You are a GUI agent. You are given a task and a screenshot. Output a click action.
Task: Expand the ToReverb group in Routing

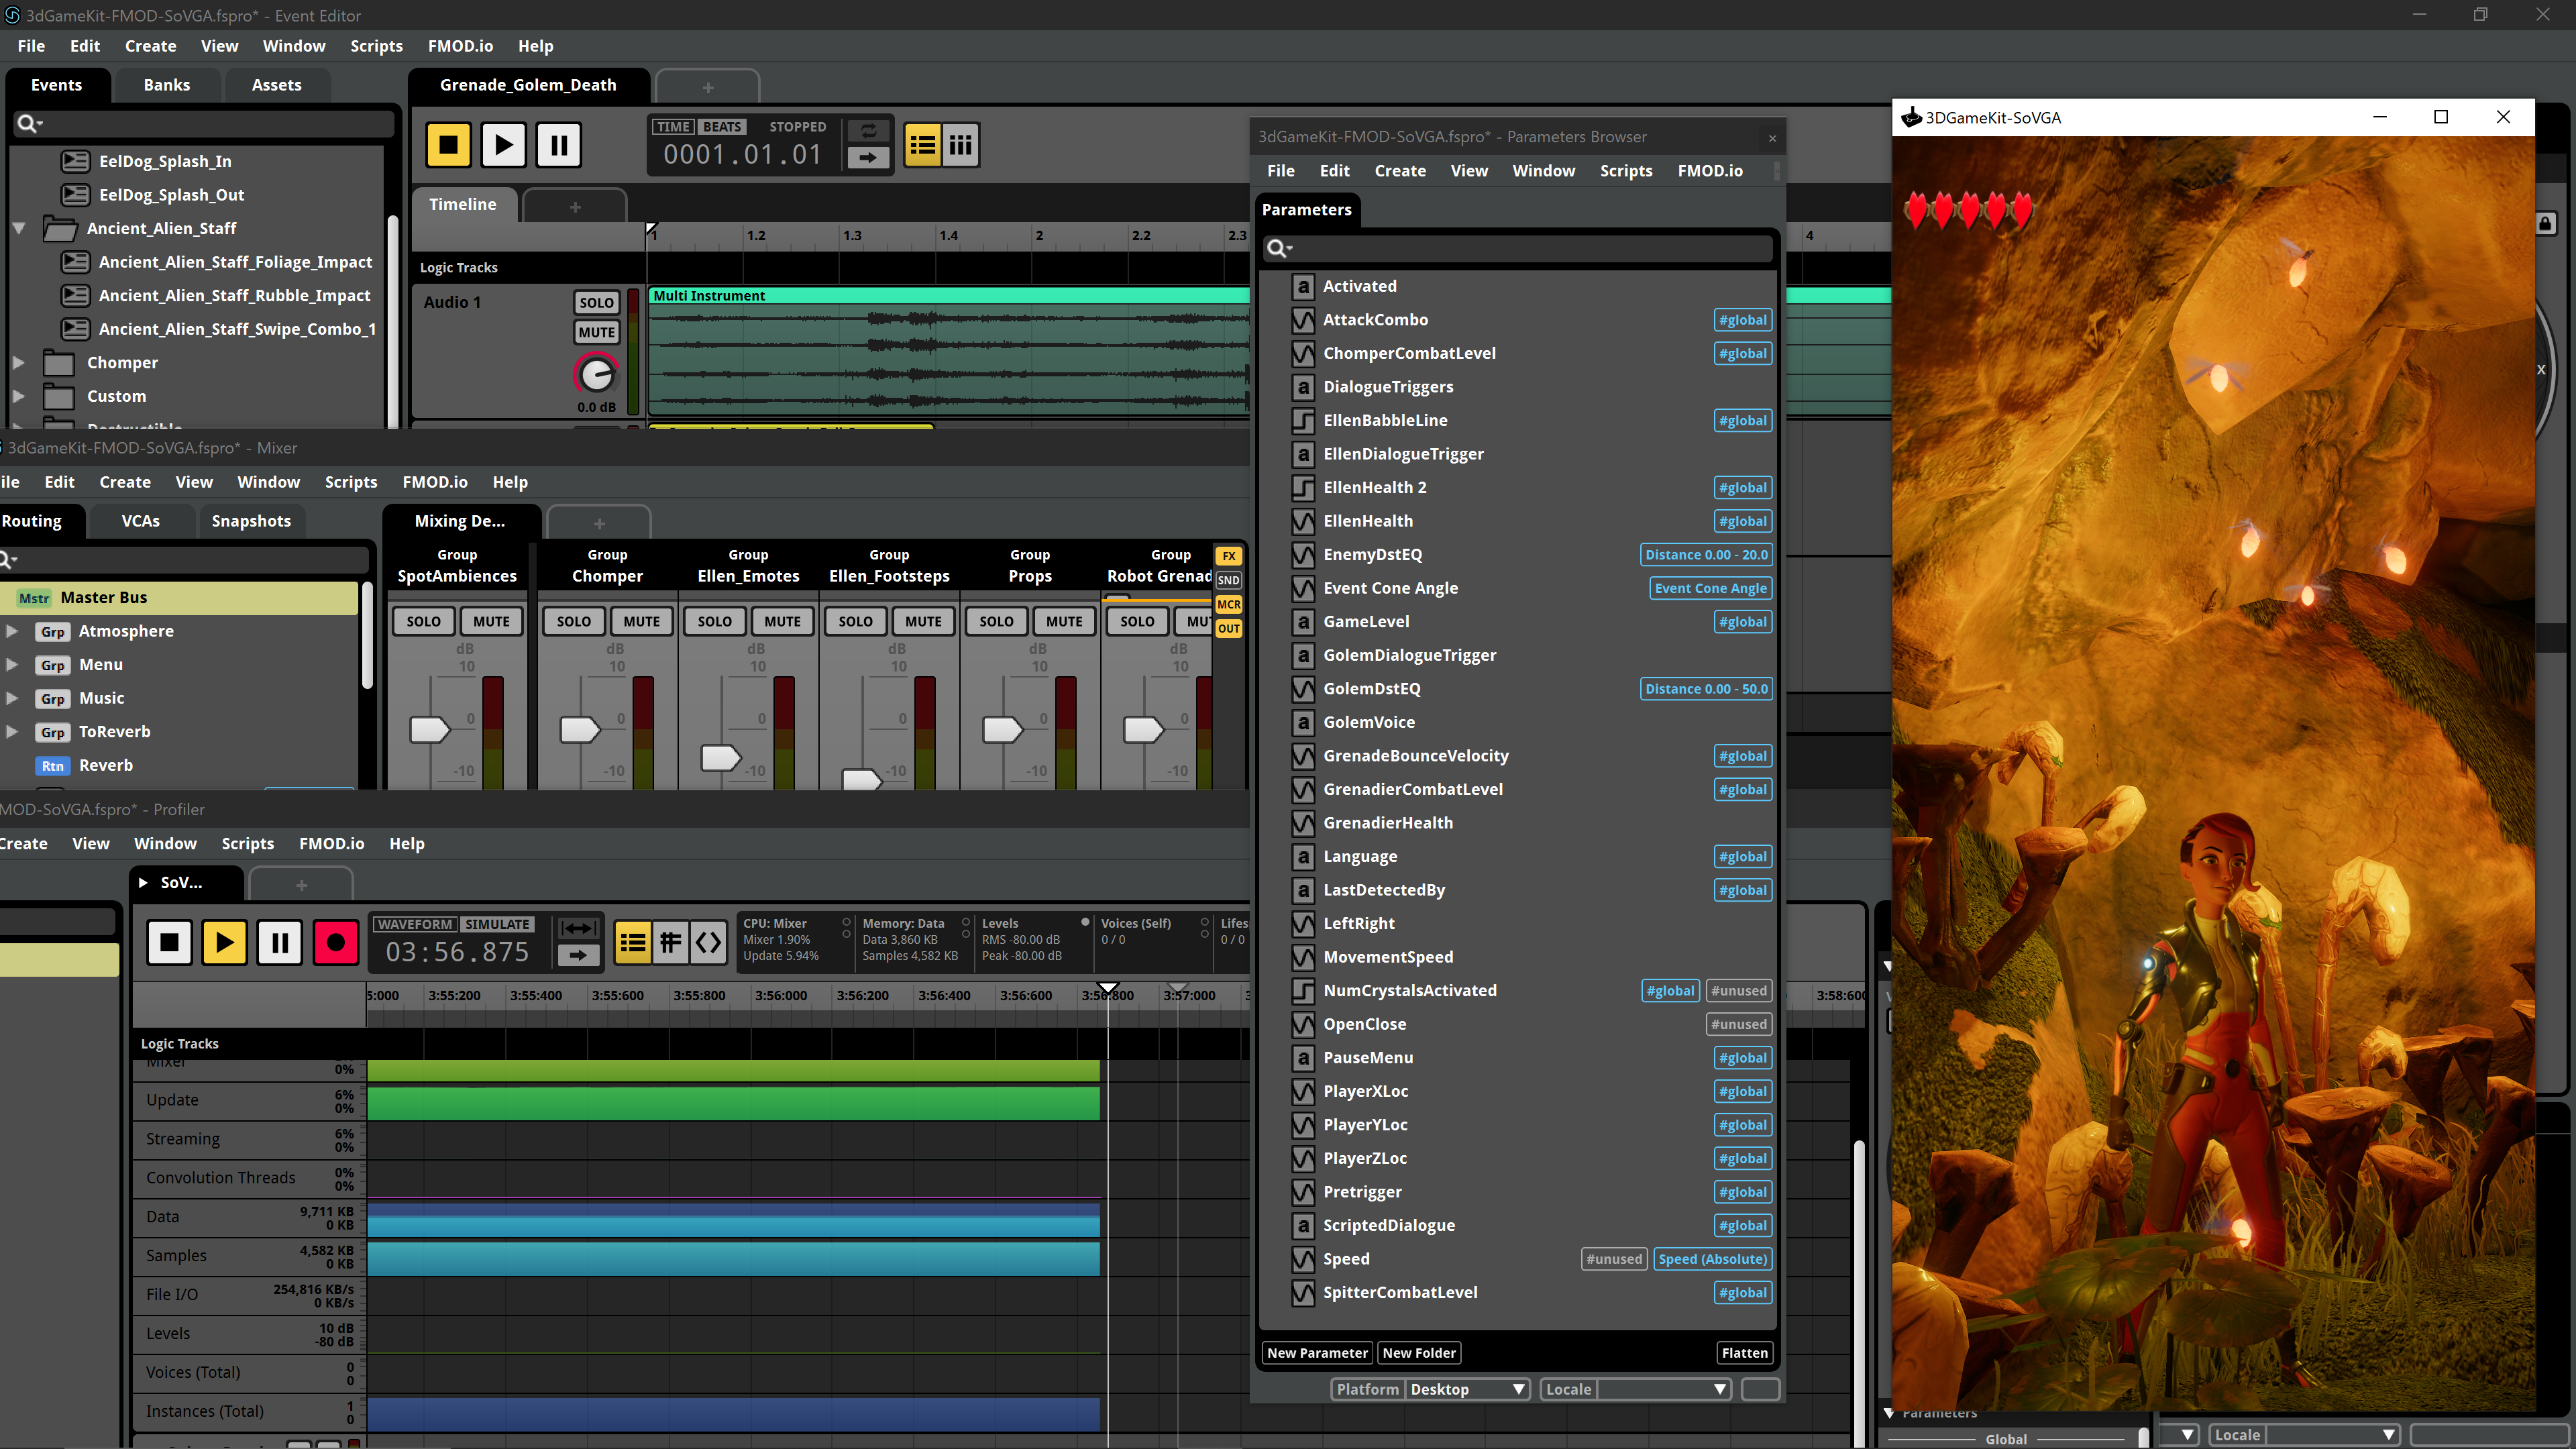tap(12, 732)
